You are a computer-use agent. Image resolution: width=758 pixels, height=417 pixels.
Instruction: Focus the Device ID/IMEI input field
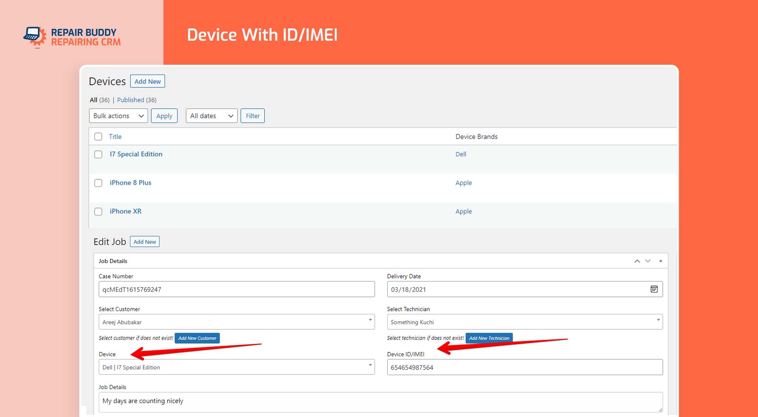pos(525,367)
